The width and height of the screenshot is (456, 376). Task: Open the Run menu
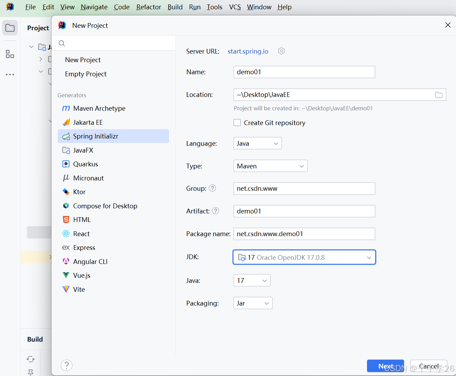coord(195,7)
